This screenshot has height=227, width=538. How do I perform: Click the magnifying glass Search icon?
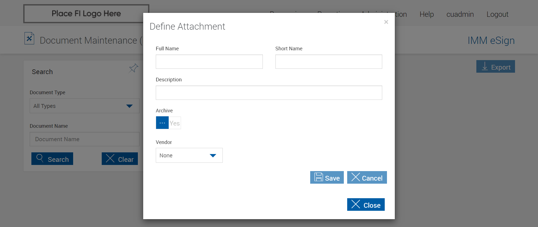click(x=40, y=158)
